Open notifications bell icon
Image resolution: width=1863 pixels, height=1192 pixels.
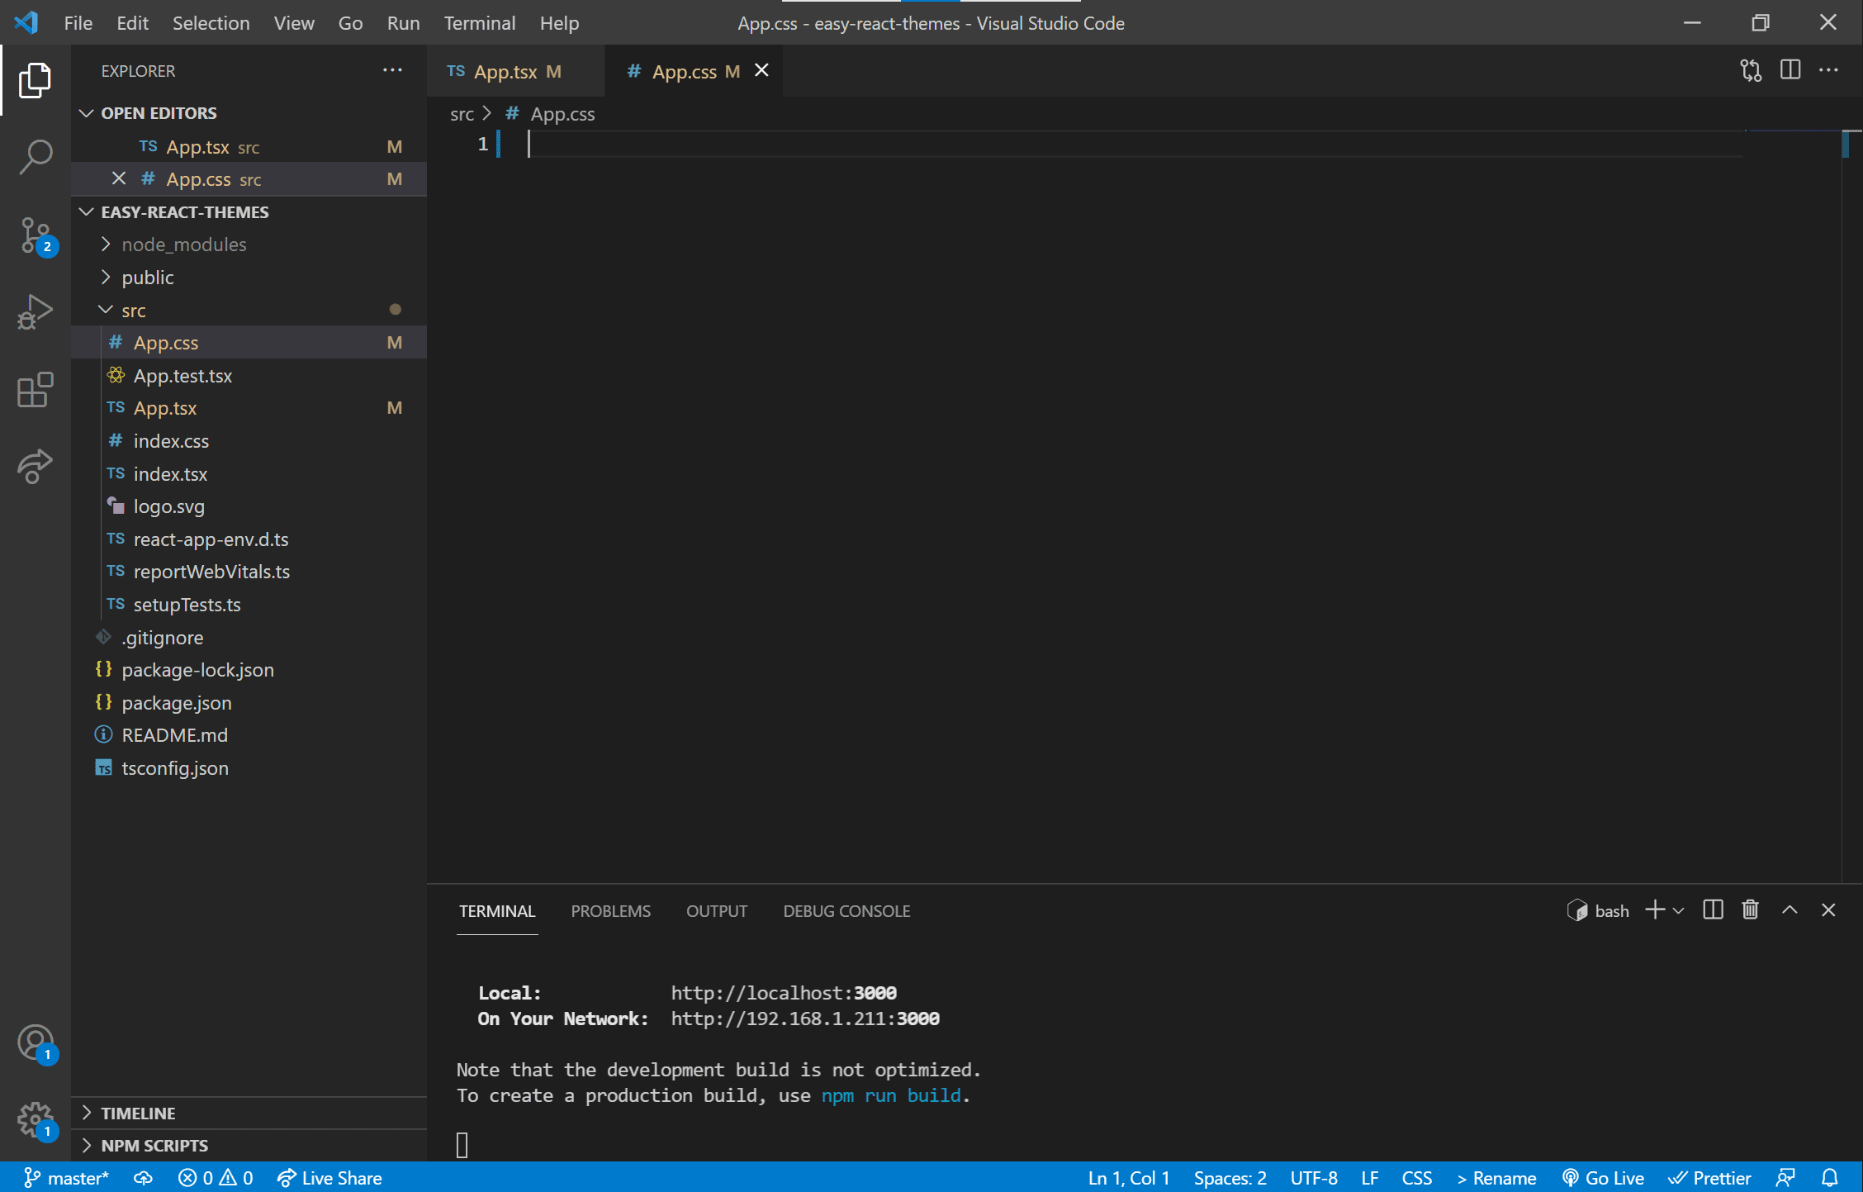[1830, 1178]
